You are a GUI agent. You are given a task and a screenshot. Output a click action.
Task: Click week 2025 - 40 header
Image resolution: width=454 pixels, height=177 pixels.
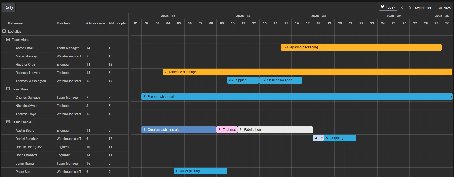[442, 16]
